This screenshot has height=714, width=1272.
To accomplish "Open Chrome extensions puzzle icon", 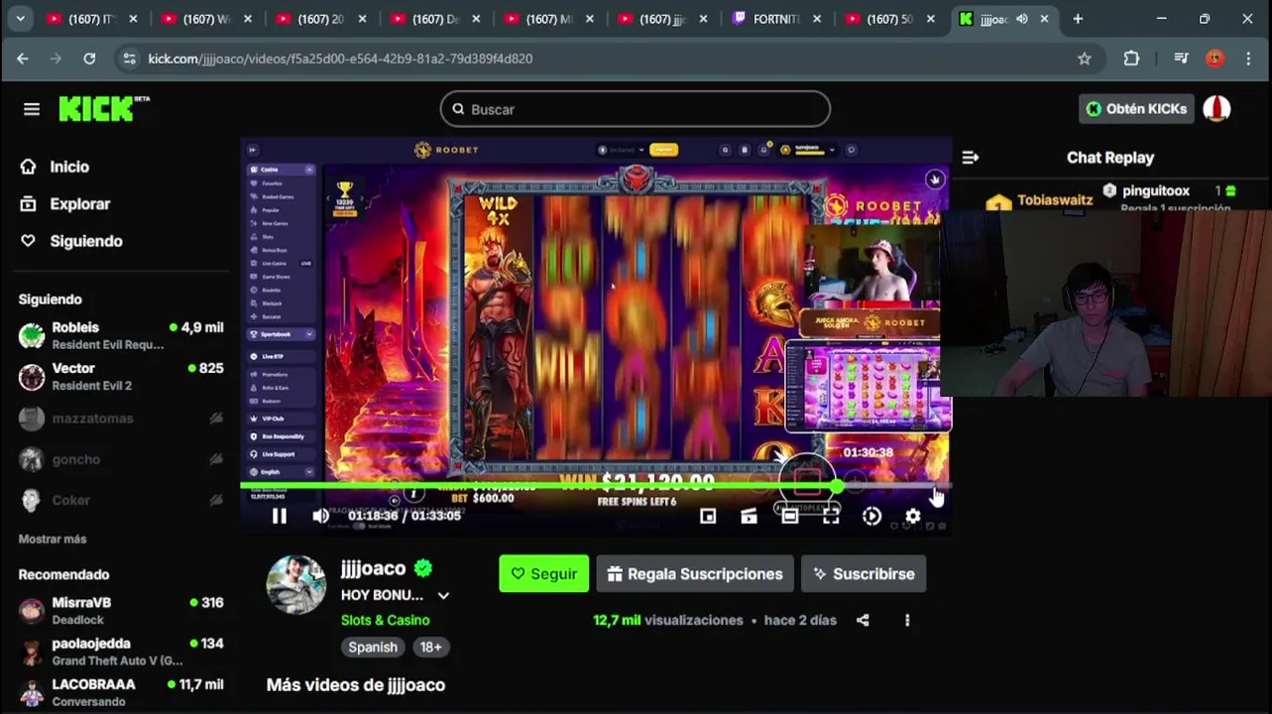I will tap(1131, 59).
